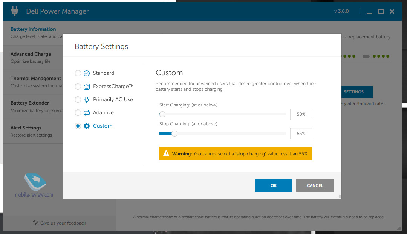The height and width of the screenshot is (234, 407).
Task: Click the Adaptive cycle arrows icon
Action: [x=87, y=113]
